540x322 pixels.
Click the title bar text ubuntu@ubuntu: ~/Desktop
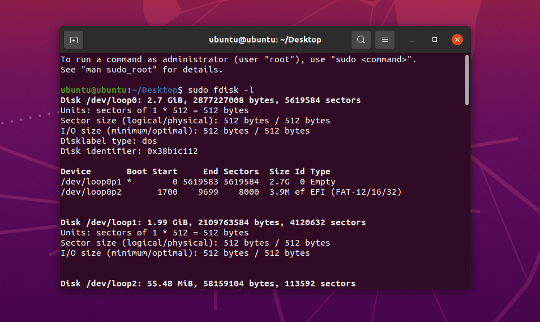(x=265, y=40)
